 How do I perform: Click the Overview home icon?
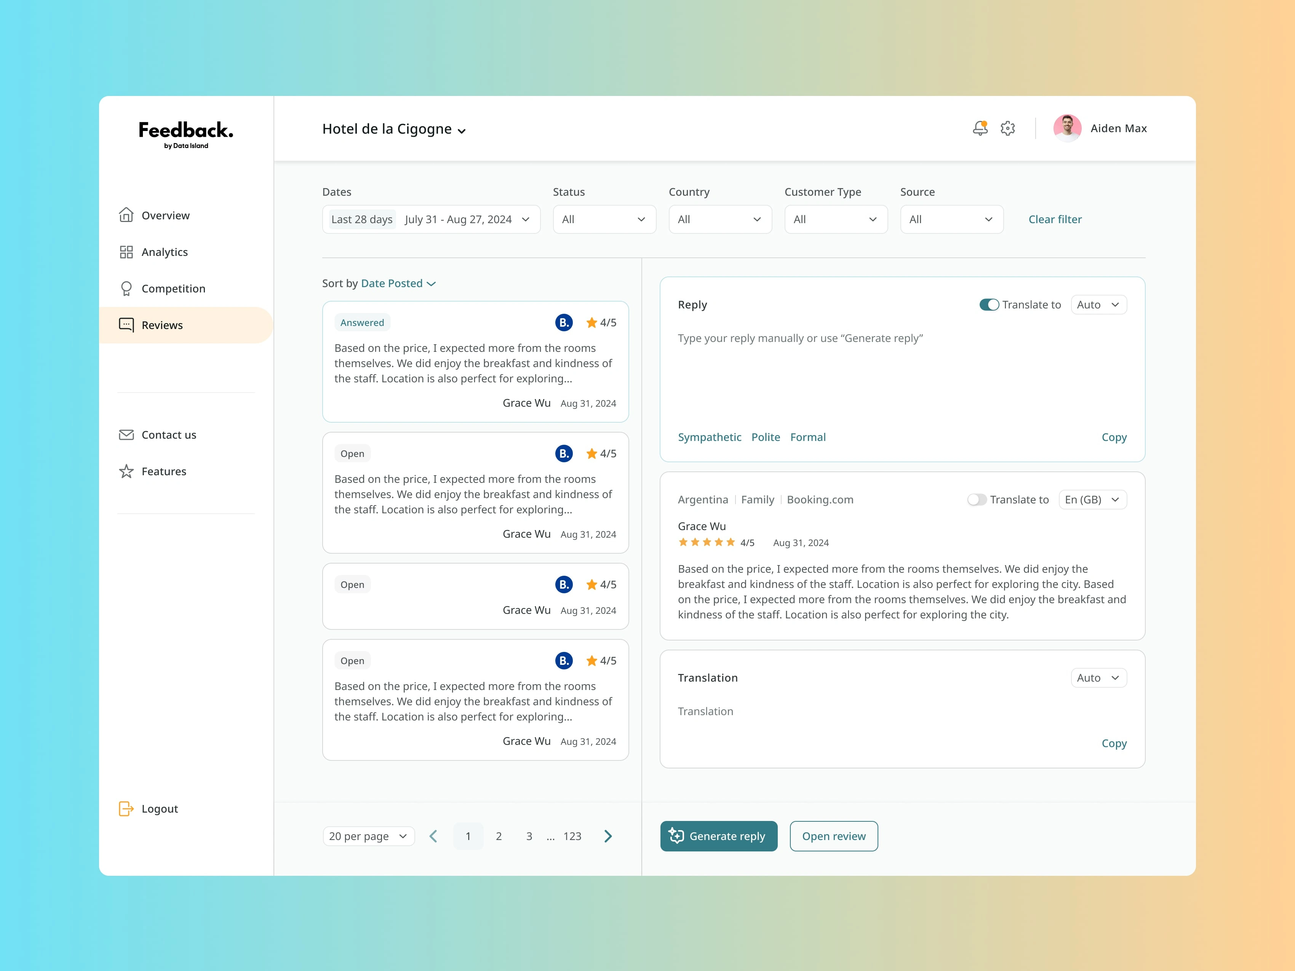[126, 215]
